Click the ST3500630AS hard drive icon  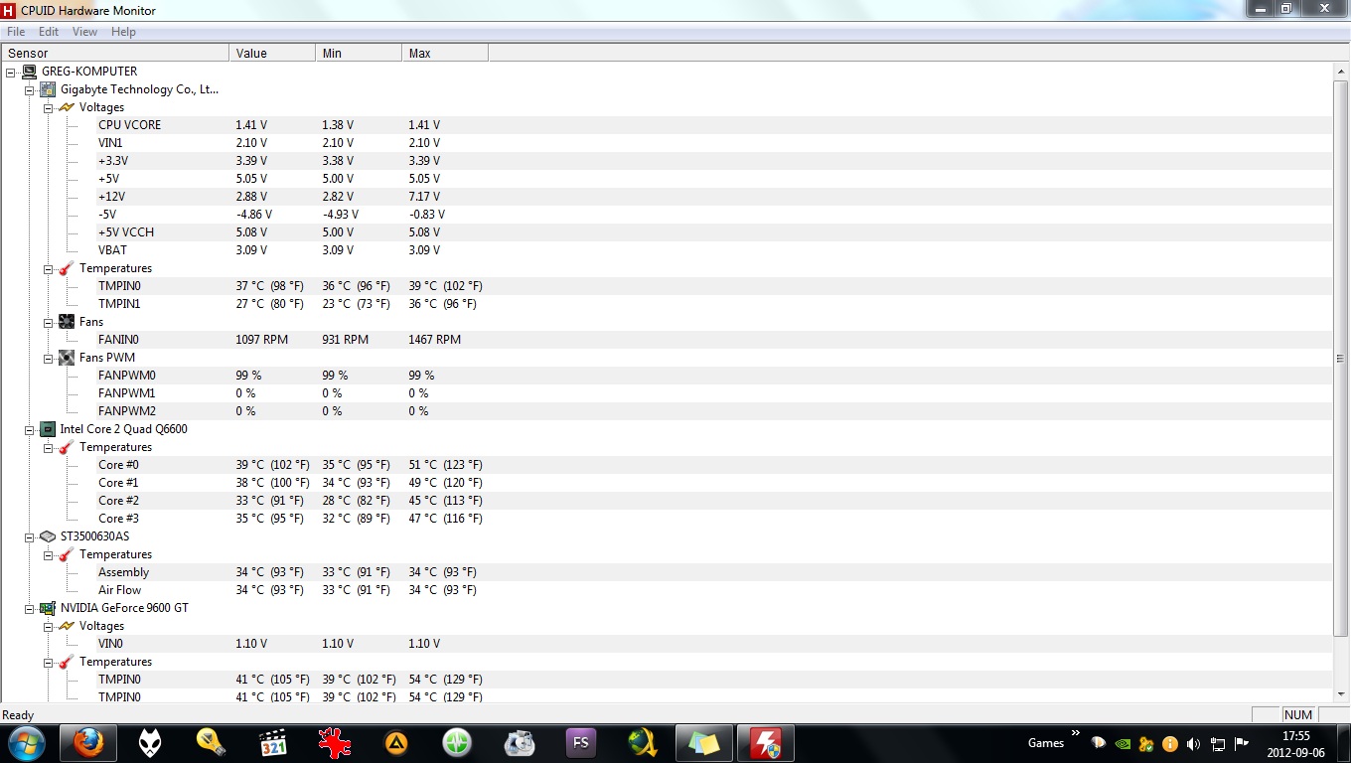pyautogui.click(x=47, y=535)
